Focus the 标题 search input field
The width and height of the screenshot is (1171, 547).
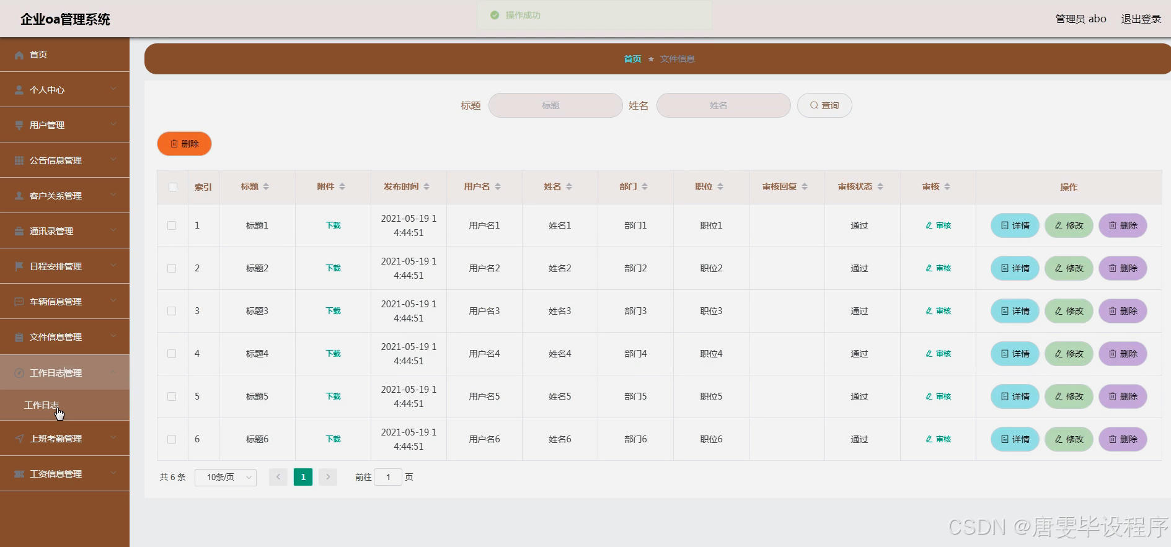tap(555, 105)
